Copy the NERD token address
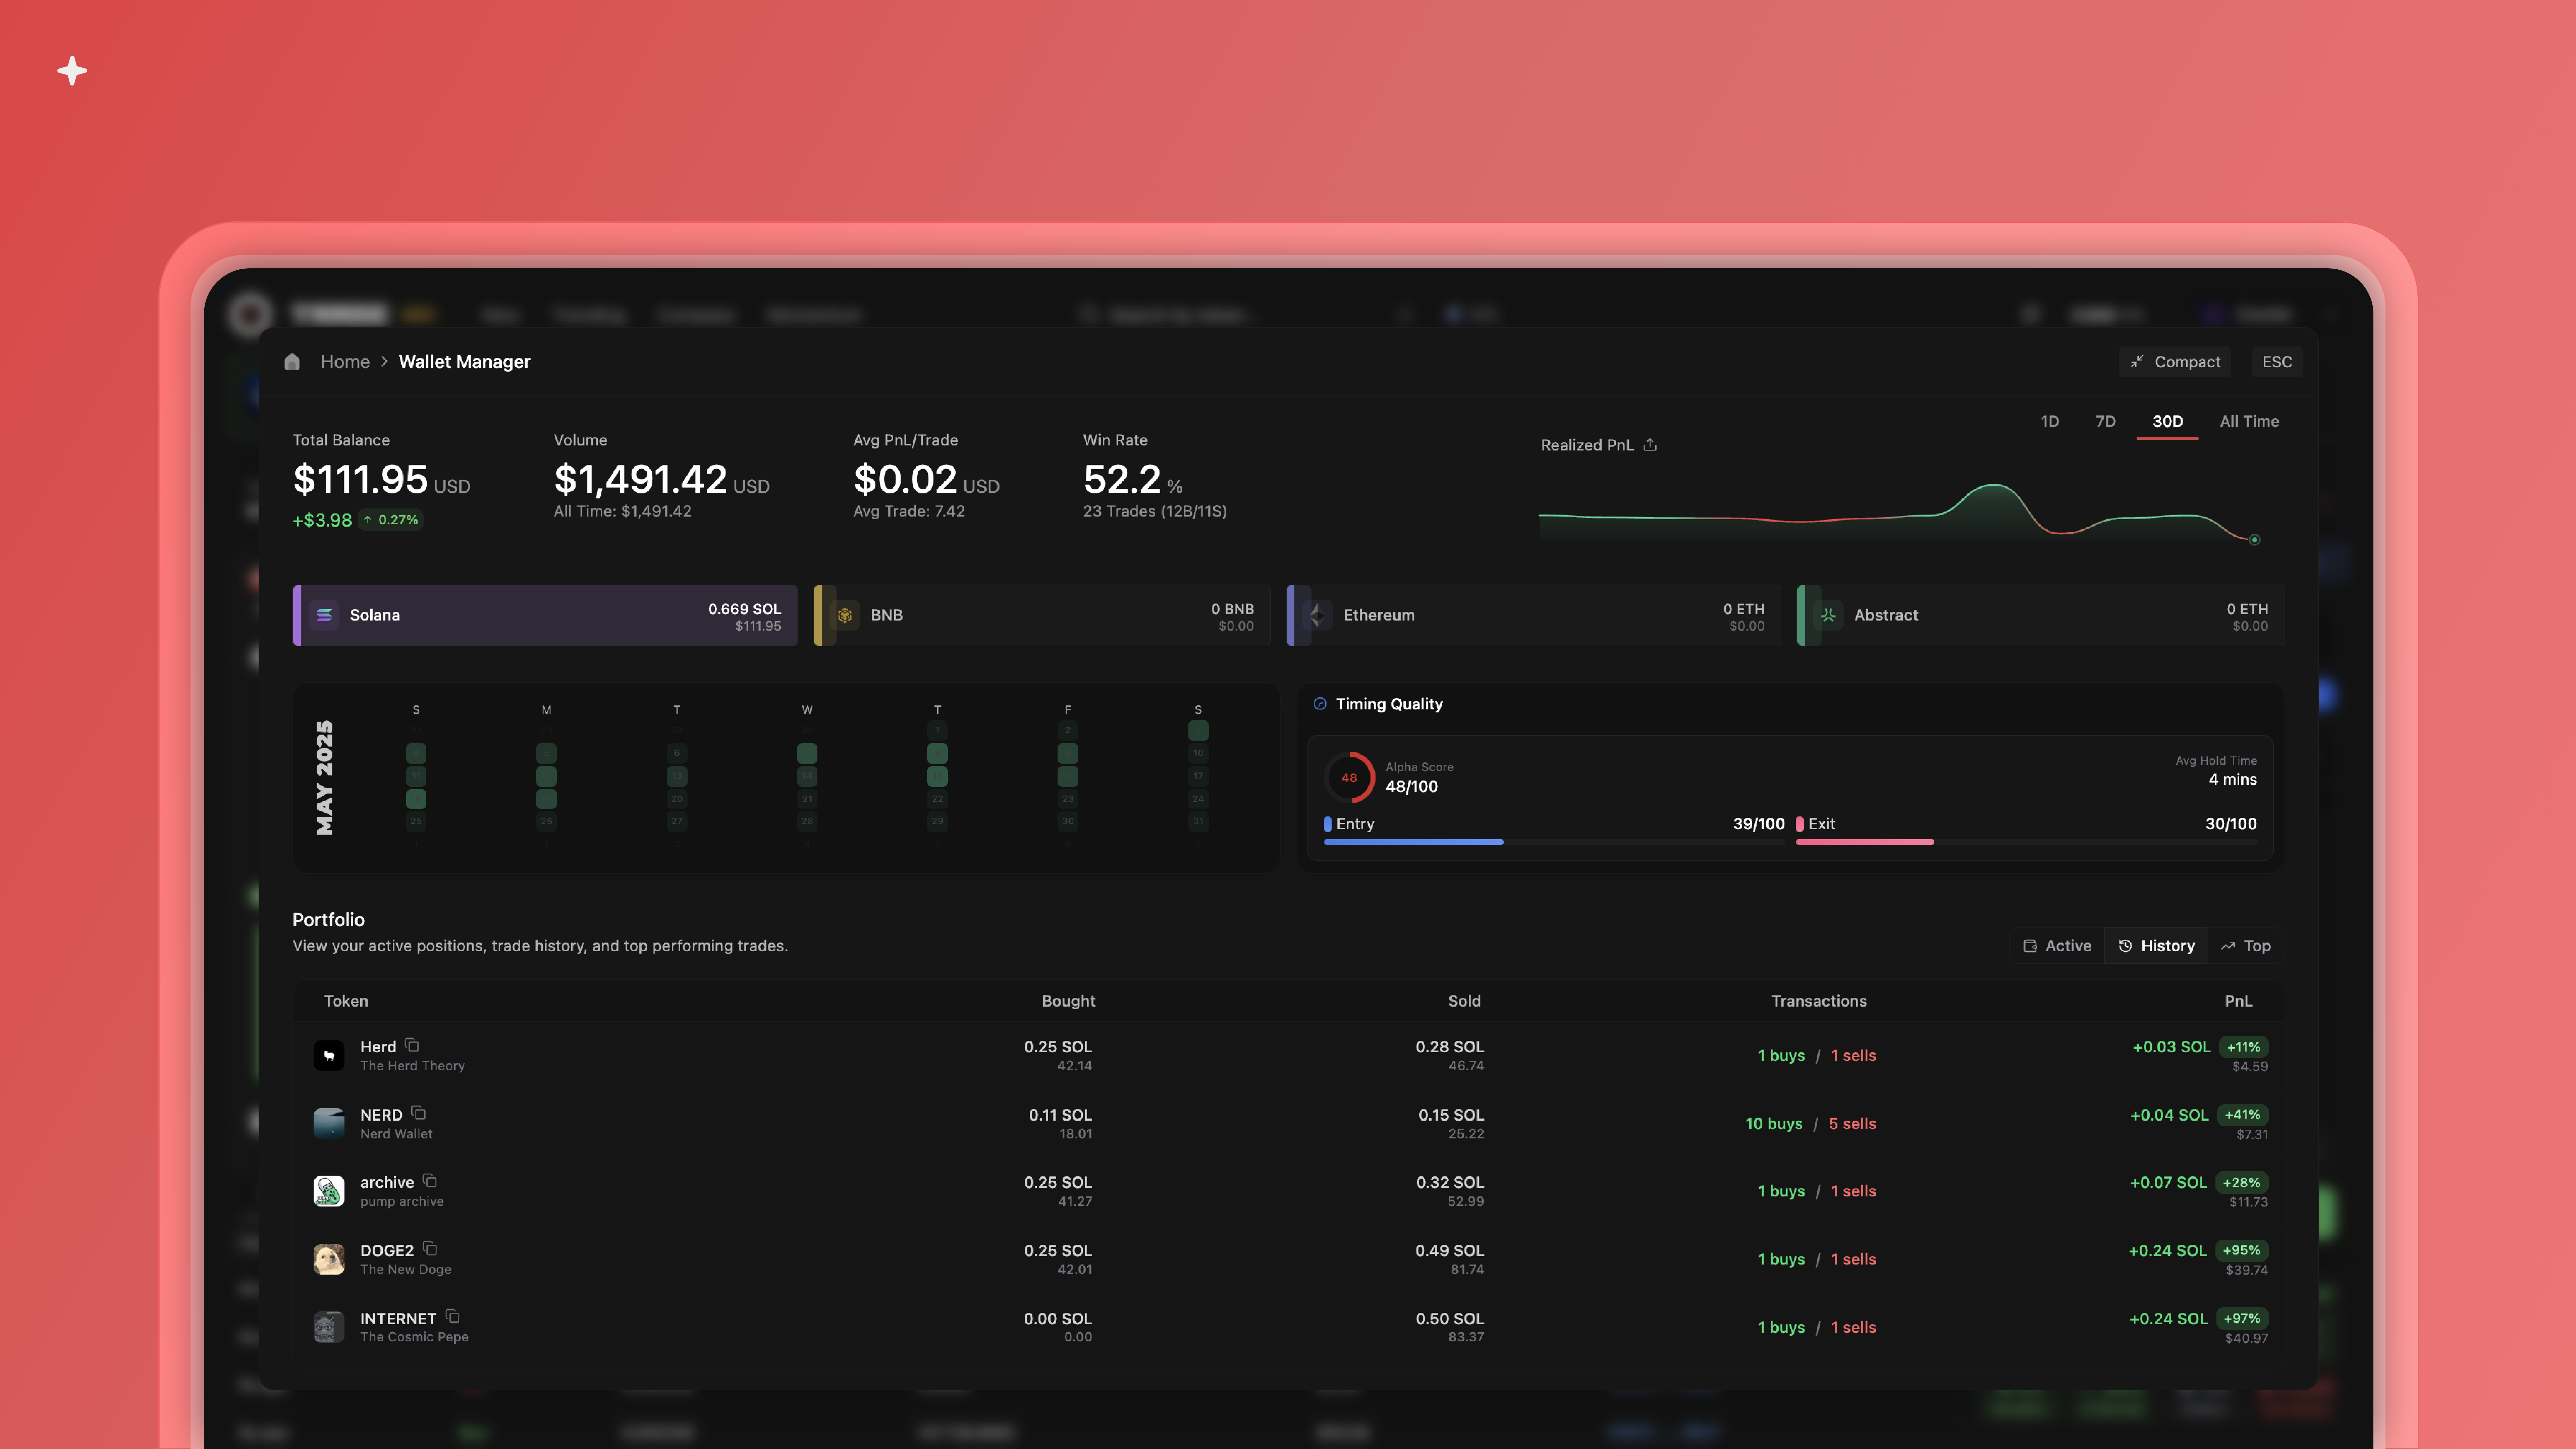2576x1449 pixels. [419, 1113]
